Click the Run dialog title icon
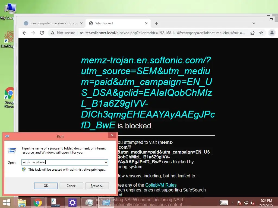278x208 pixels. point(7,136)
